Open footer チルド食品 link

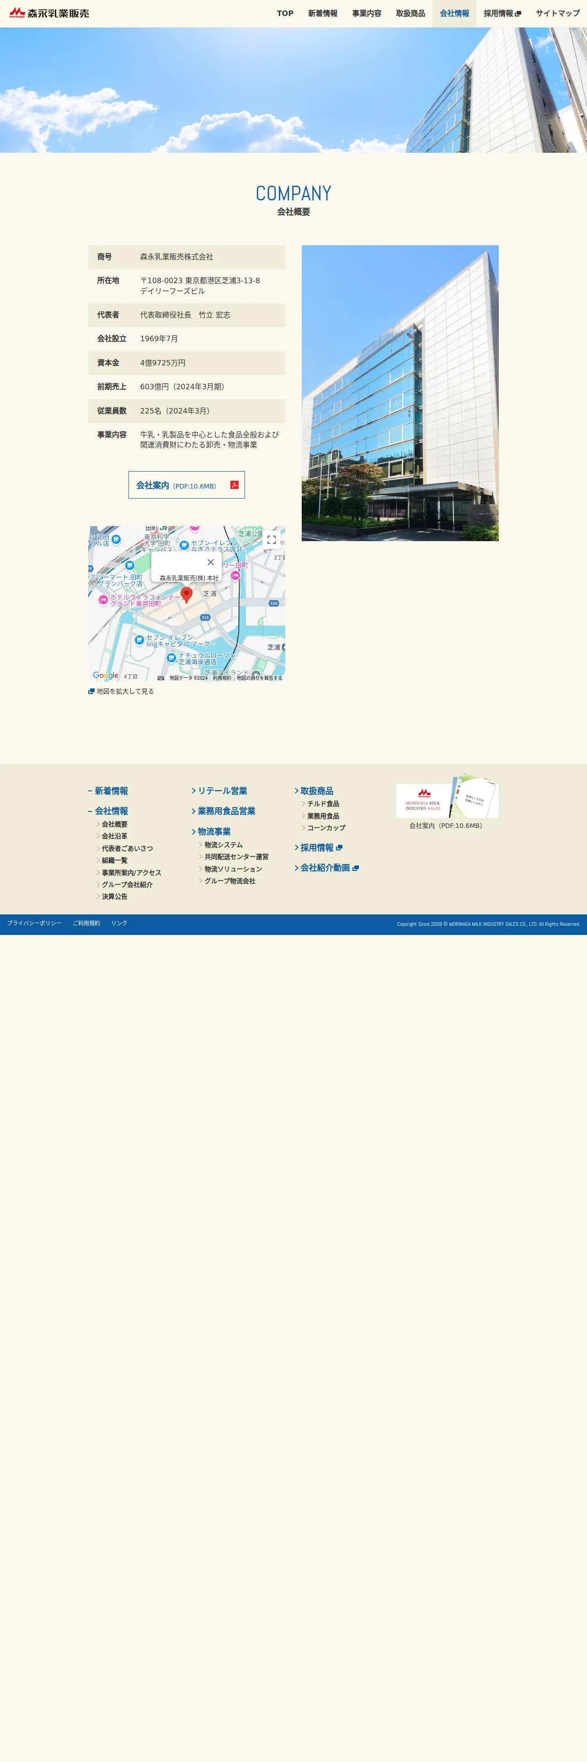pyautogui.click(x=323, y=804)
